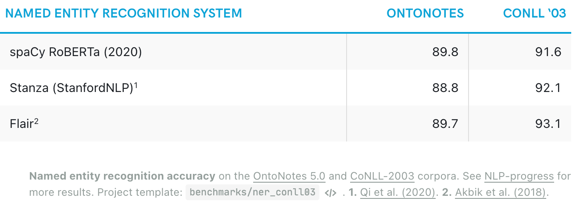Viewport: 580px width, 212px height.
Task: Click the ONTONOTES column header
Action: (425, 13)
